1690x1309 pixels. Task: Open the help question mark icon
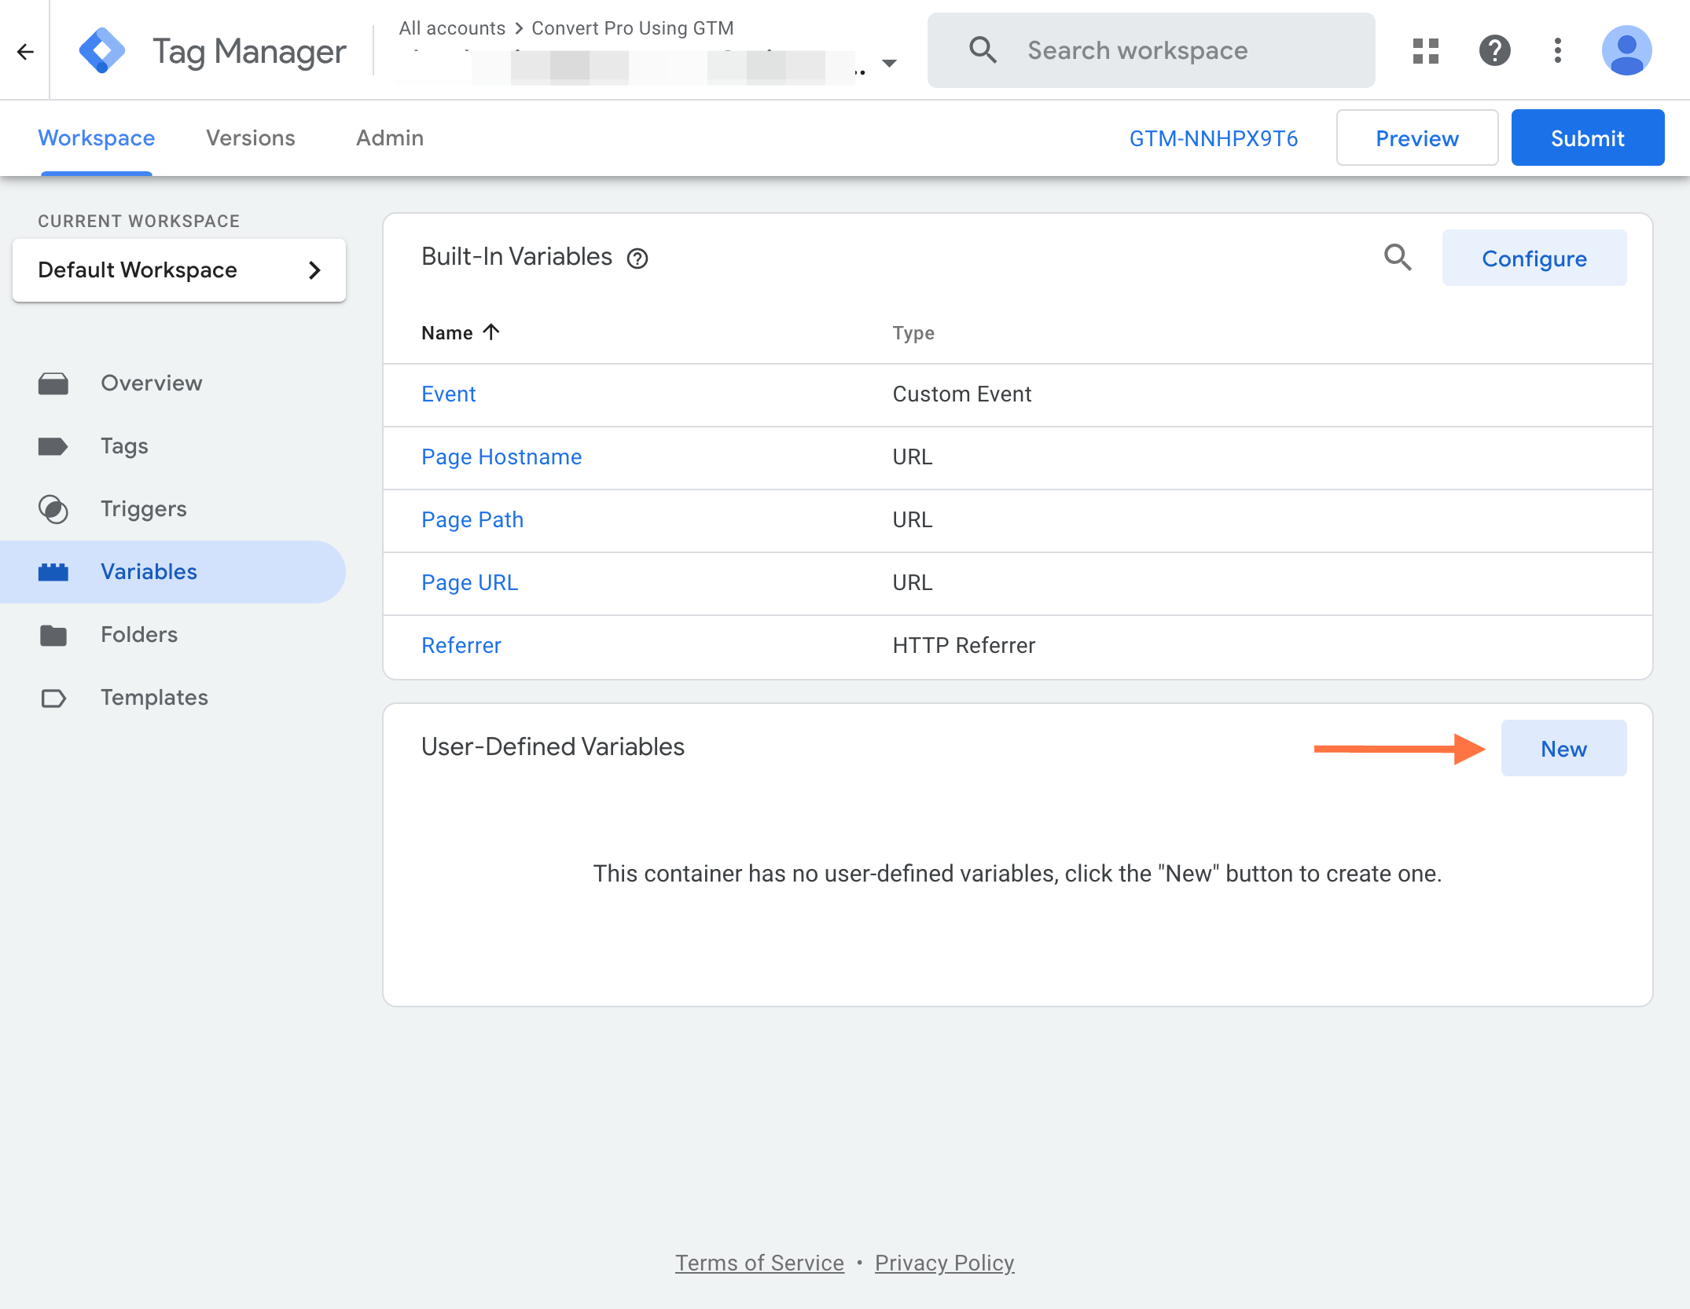point(1494,51)
